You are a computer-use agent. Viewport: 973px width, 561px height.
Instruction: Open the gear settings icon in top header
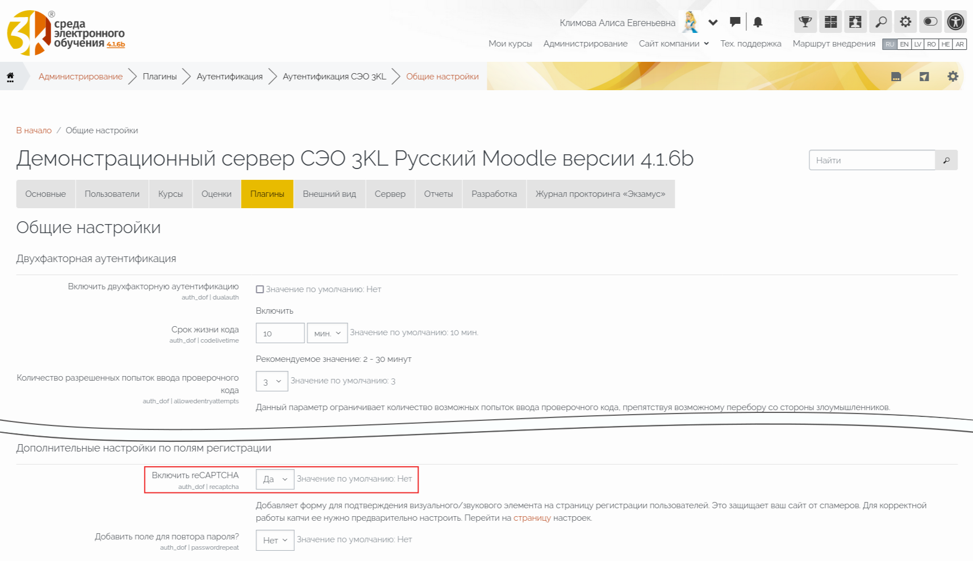tap(905, 22)
